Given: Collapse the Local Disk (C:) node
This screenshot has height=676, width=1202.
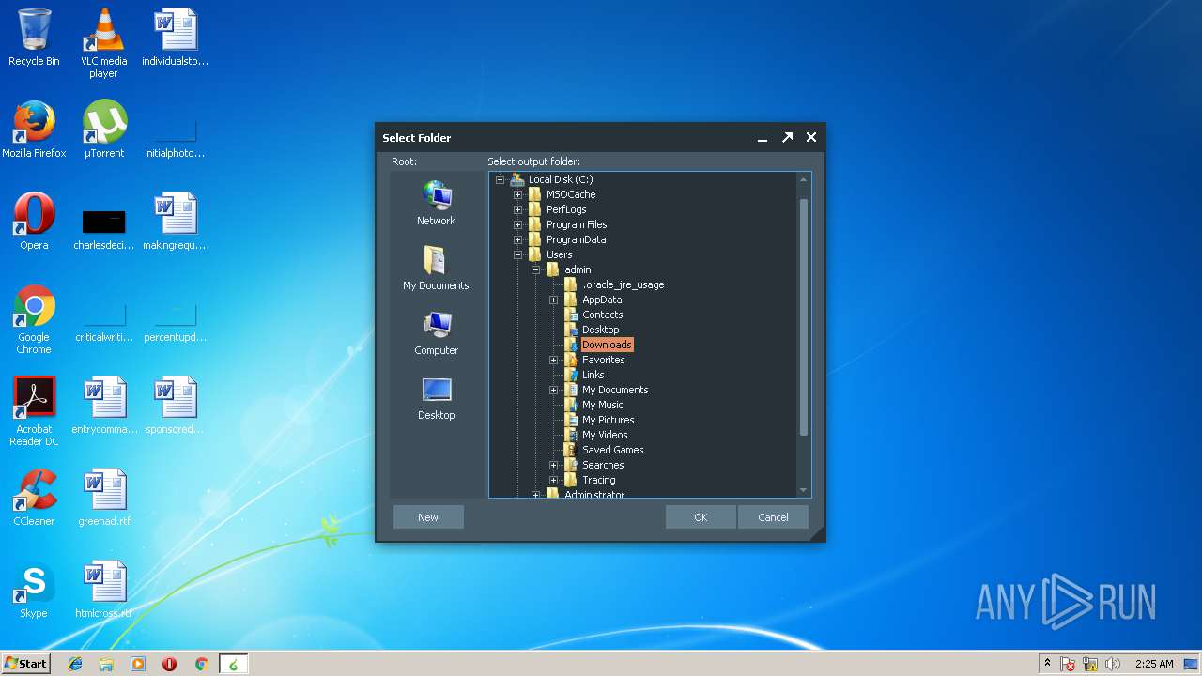Looking at the screenshot, I should pos(500,179).
